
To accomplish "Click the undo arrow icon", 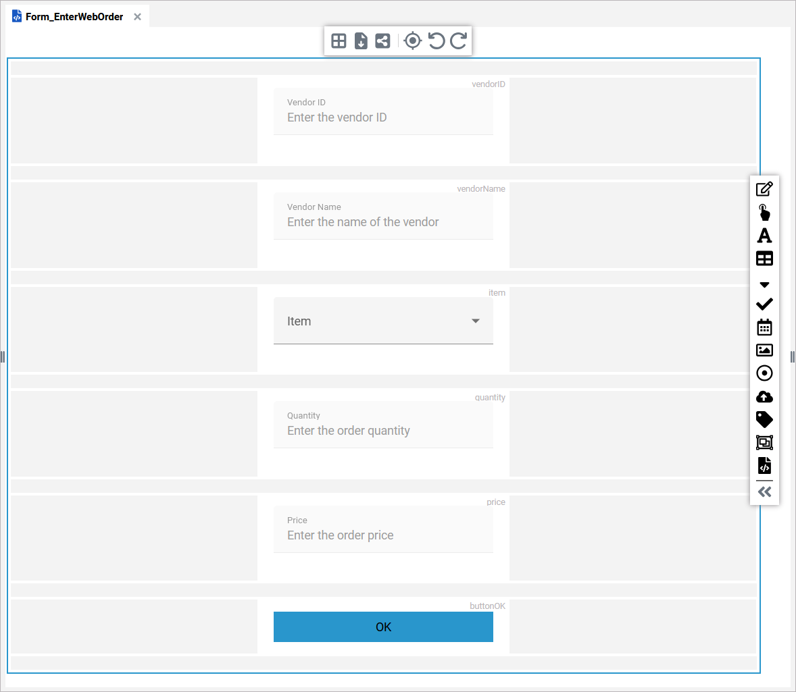I will coord(436,41).
